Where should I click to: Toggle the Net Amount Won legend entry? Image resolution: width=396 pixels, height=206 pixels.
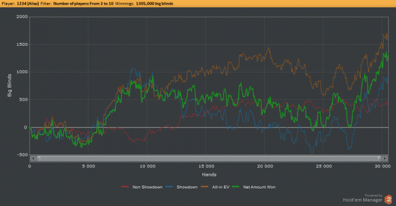pos(254,187)
